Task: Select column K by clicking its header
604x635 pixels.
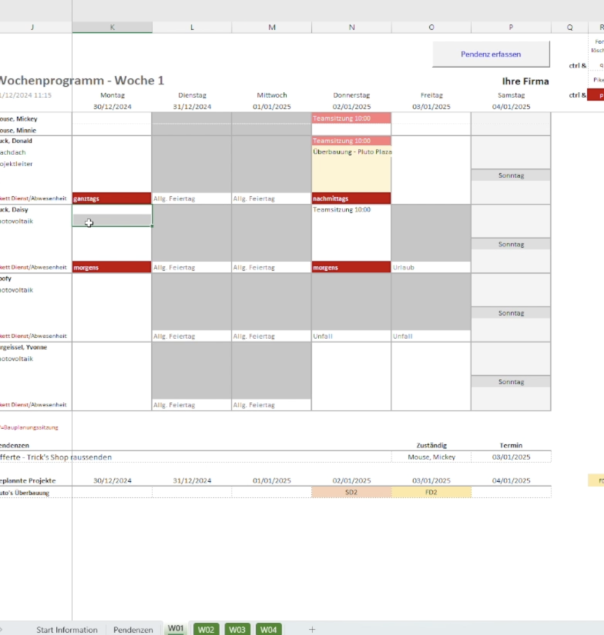Action: [112, 27]
